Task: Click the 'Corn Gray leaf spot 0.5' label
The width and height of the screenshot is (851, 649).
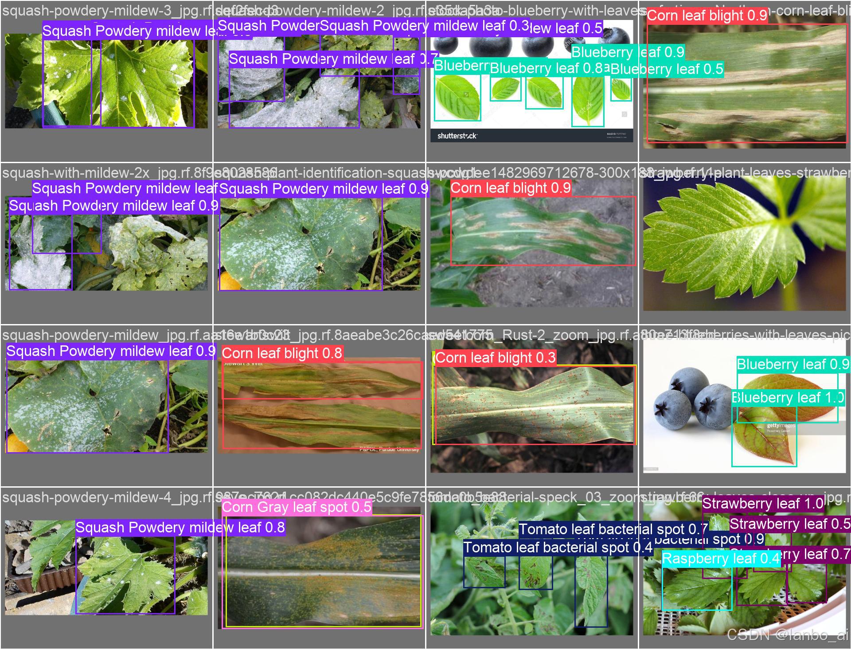Action: (x=296, y=507)
